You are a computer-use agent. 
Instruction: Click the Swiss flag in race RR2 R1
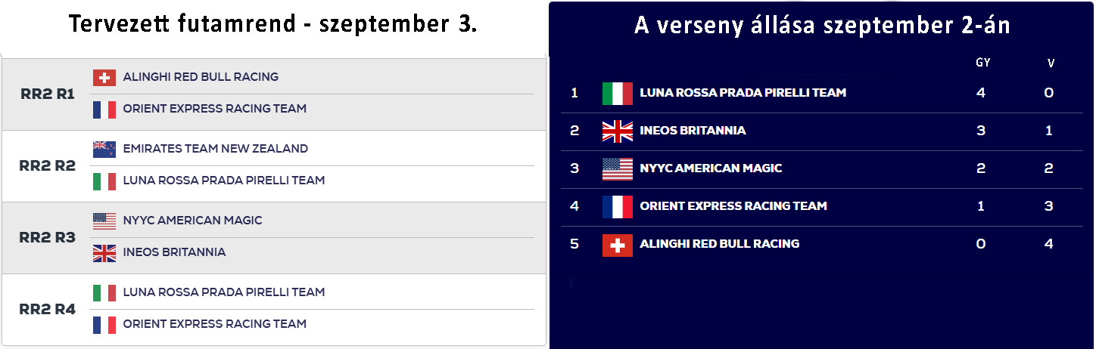tap(104, 77)
